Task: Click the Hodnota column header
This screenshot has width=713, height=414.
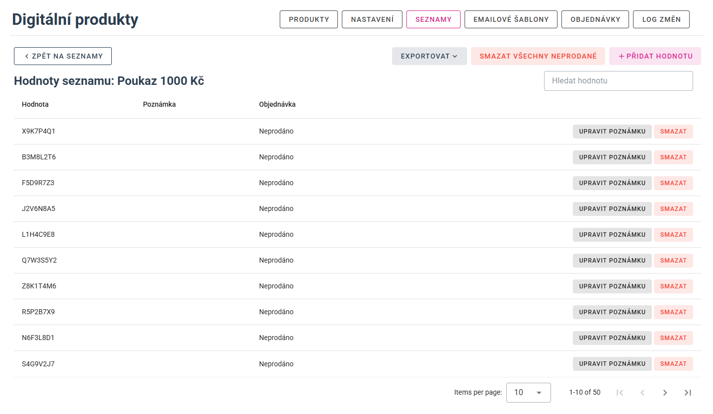Action: click(x=35, y=104)
